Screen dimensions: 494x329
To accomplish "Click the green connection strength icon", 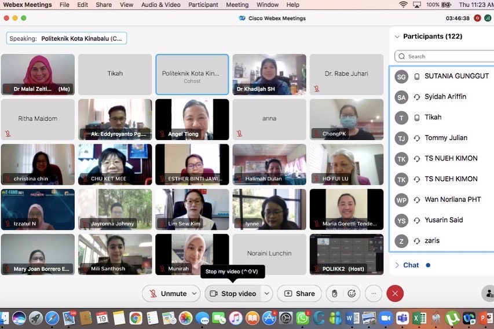I will coord(488,18).
